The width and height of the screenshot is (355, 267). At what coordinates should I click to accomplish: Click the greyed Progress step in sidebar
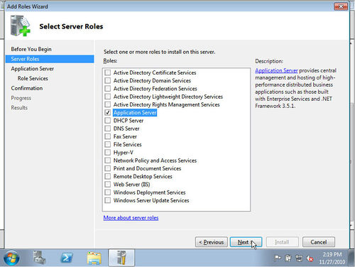(x=21, y=98)
